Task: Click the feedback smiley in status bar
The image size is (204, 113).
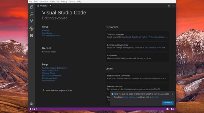Action: pos(168,109)
